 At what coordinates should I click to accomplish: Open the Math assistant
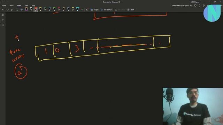coord(131,10)
